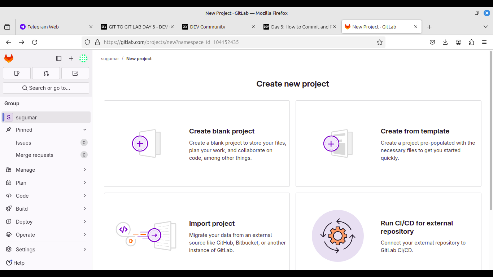
Task: Open the user avatar menu
Action: pos(83,58)
